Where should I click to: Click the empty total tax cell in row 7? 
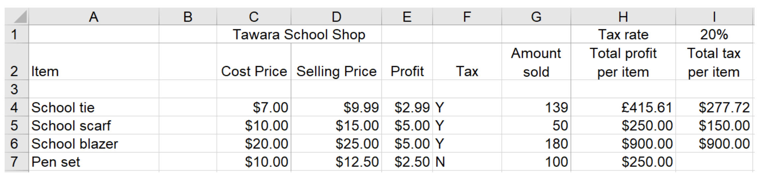pyautogui.click(x=714, y=162)
